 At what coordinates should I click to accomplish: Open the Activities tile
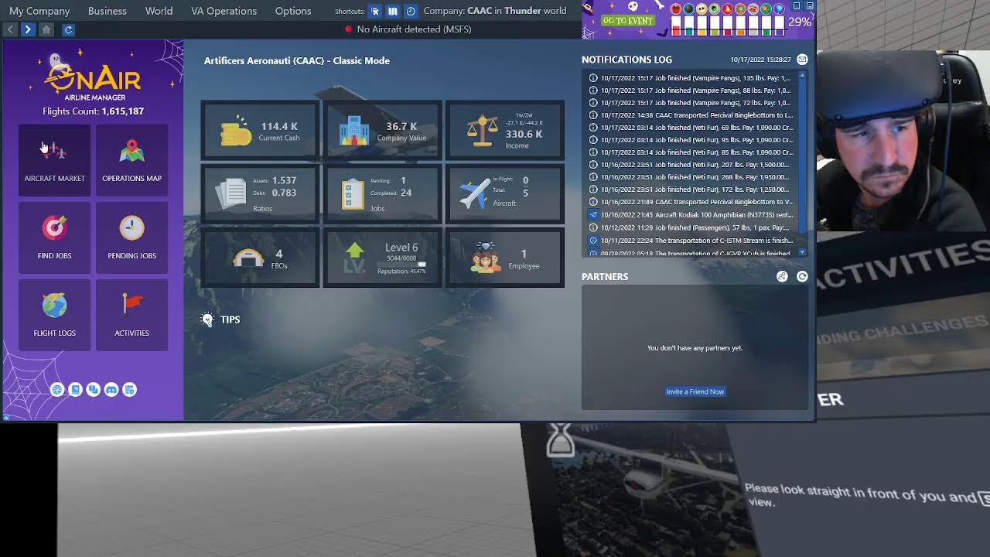point(131,315)
